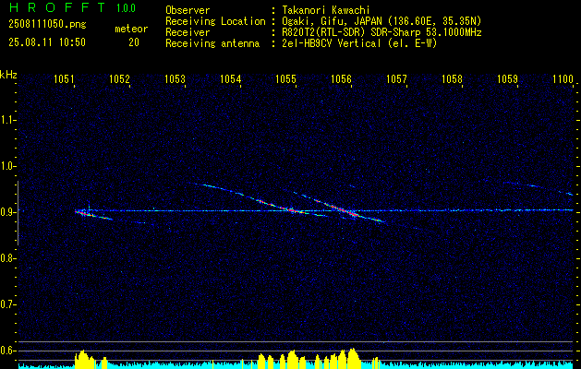The width and height of the screenshot is (581, 369).
Task: Click the 1053 time axis label
Action: point(175,78)
